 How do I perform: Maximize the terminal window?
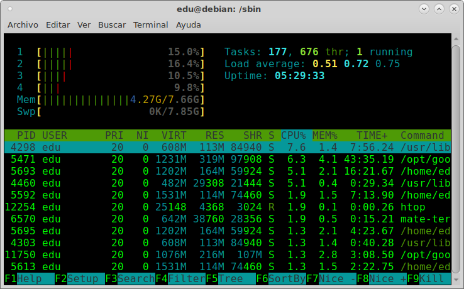[x=438, y=9]
